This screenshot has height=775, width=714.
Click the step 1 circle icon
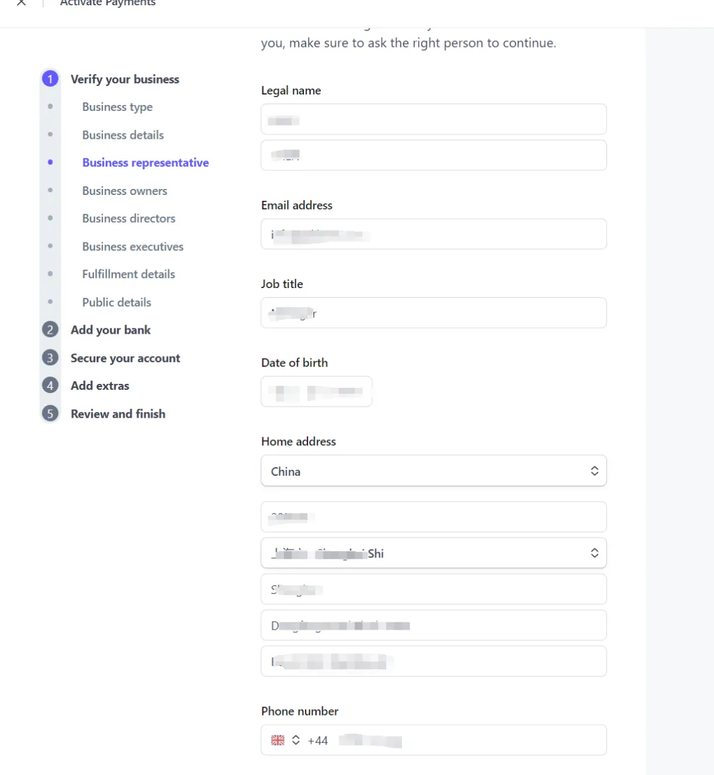(x=50, y=79)
